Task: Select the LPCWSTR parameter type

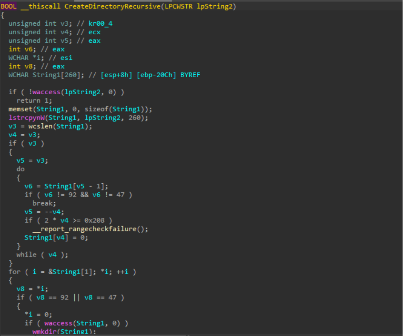Action: coord(179,6)
